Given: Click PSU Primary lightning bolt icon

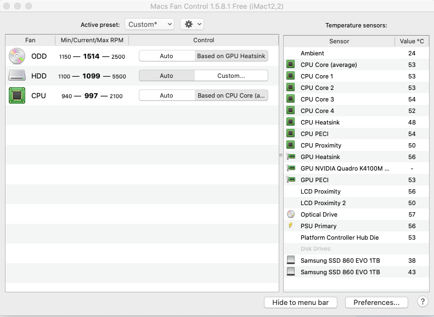Looking at the screenshot, I should point(290,225).
